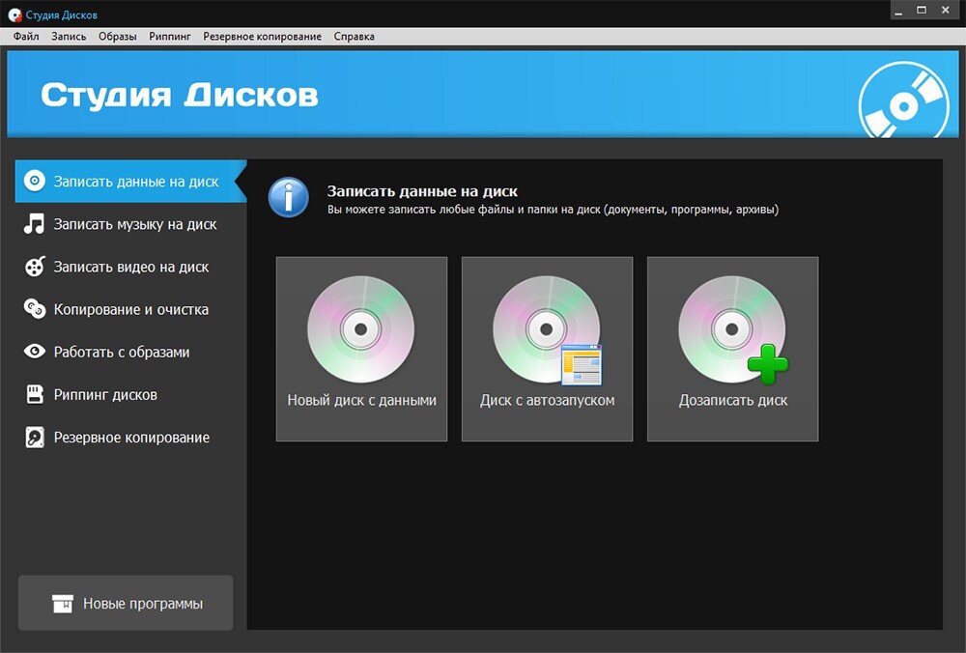Click the film reel icon for video burning
This screenshot has width=966, height=653.
click(35, 267)
